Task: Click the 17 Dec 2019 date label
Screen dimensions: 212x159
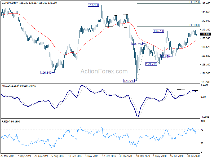Action: coord(109,156)
